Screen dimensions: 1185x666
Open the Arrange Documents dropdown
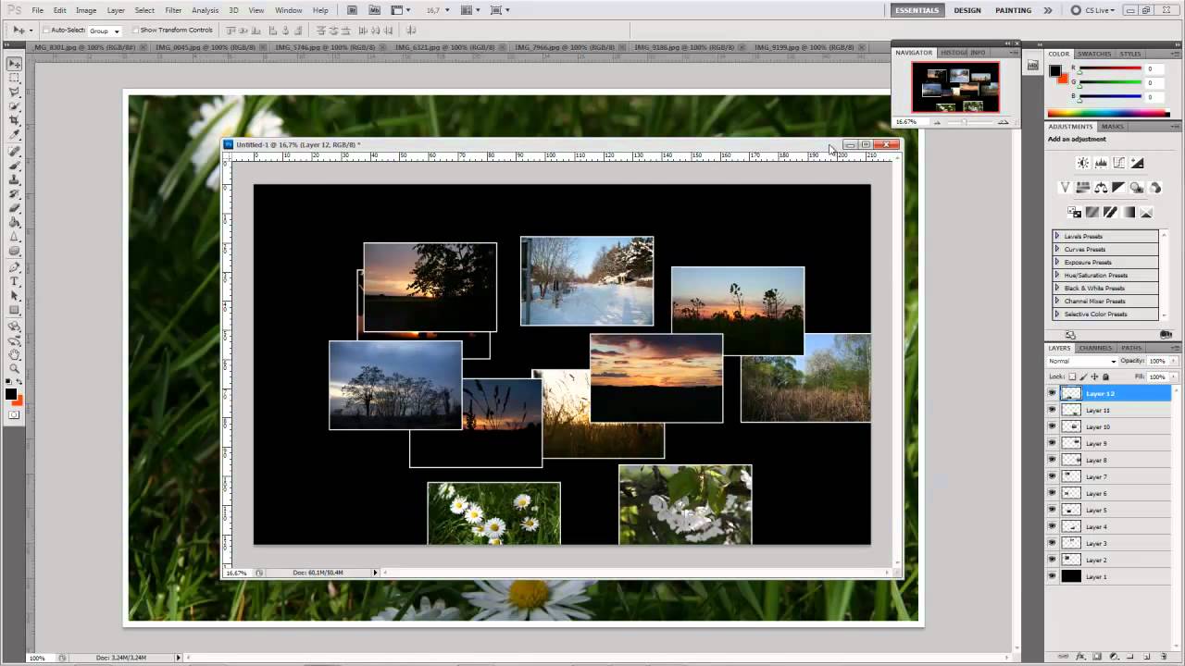[x=470, y=10]
